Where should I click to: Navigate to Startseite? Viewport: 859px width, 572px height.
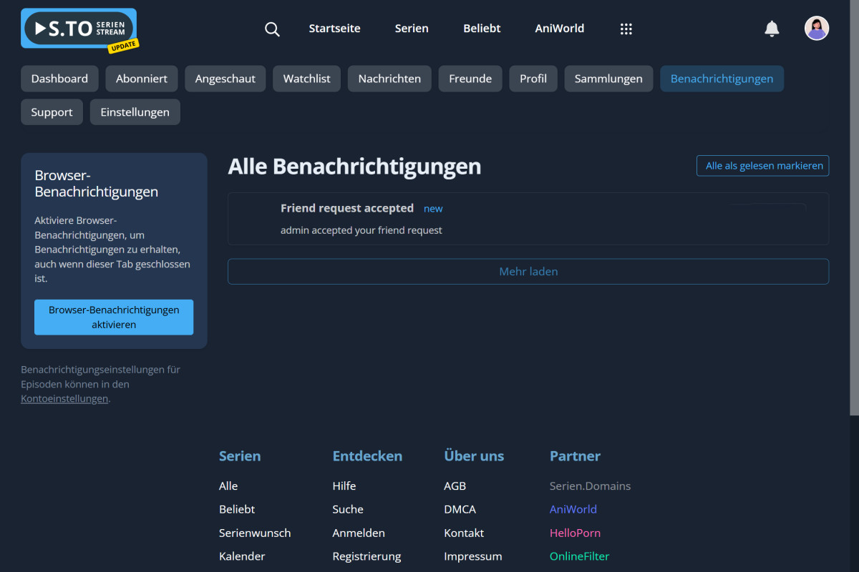tap(334, 29)
